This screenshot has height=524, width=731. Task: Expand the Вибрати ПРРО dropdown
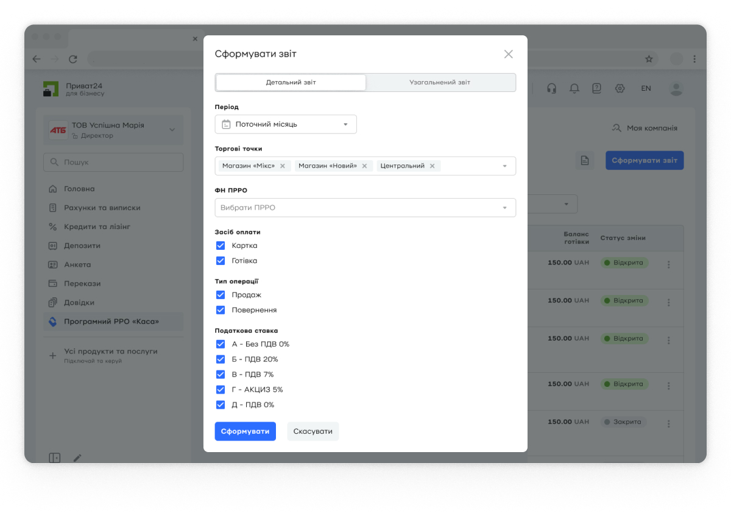[365, 208]
